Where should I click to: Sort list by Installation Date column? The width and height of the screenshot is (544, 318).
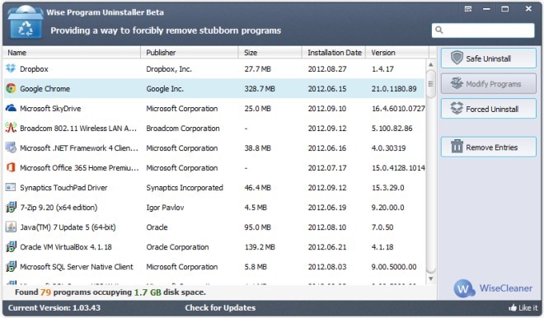pyautogui.click(x=334, y=53)
